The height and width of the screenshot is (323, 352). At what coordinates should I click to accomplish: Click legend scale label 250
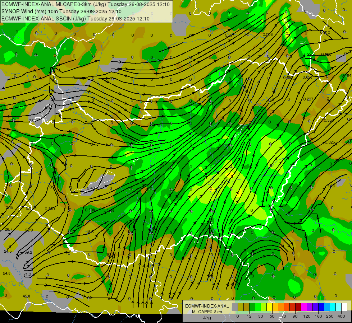coord(330,316)
